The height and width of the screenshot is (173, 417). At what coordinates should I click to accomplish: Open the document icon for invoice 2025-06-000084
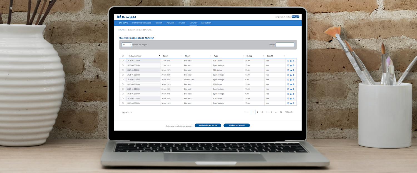pos(288,80)
